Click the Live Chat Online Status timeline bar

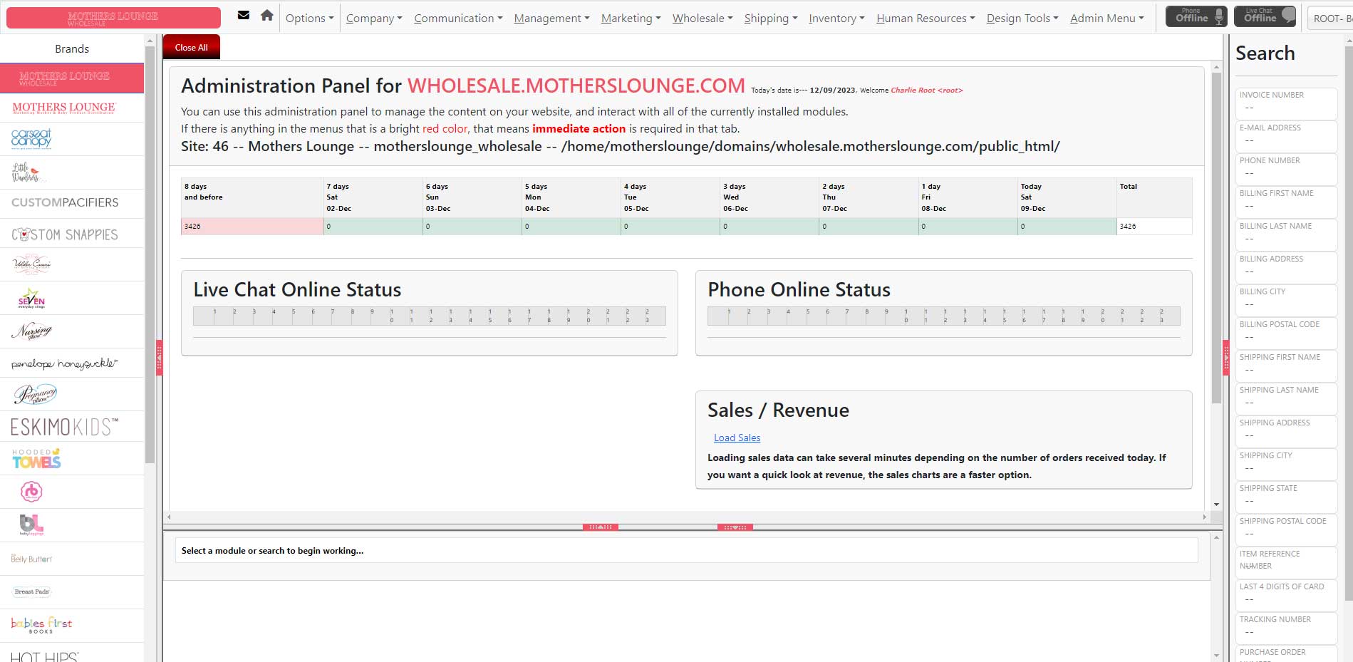coord(429,316)
